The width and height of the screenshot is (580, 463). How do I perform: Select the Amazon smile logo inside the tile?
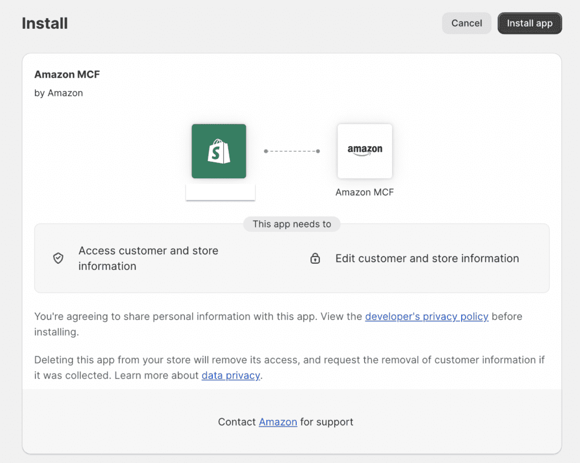pyautogui.click(x=364, y=151)
